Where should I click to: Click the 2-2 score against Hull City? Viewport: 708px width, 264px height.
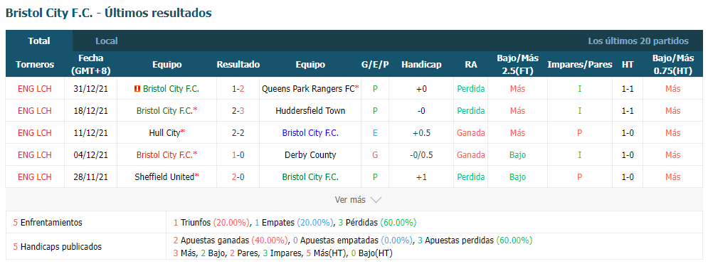pos(238,133)
